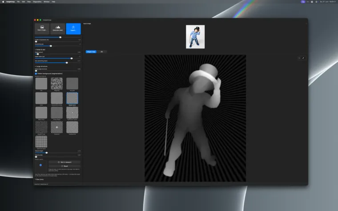Click the input image thumbnail of the boy
This screenshot has height=211, width=338.
(x=195, y=36)
